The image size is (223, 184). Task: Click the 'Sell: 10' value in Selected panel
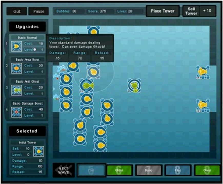[x=21, y=149]
